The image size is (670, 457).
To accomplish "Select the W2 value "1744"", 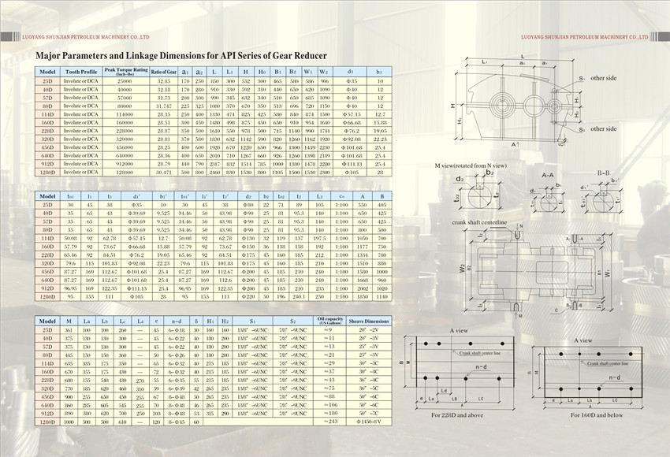I will [x=324, y=131].
